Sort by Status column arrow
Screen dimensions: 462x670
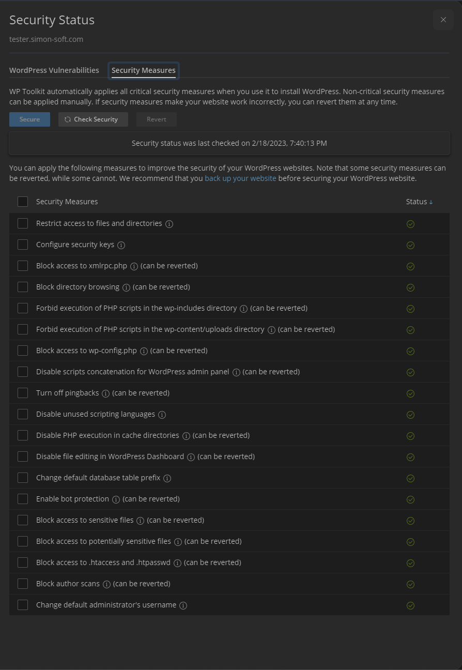click(x=431, y=202)
